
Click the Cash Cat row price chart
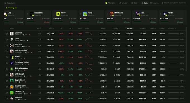[89, 33]
